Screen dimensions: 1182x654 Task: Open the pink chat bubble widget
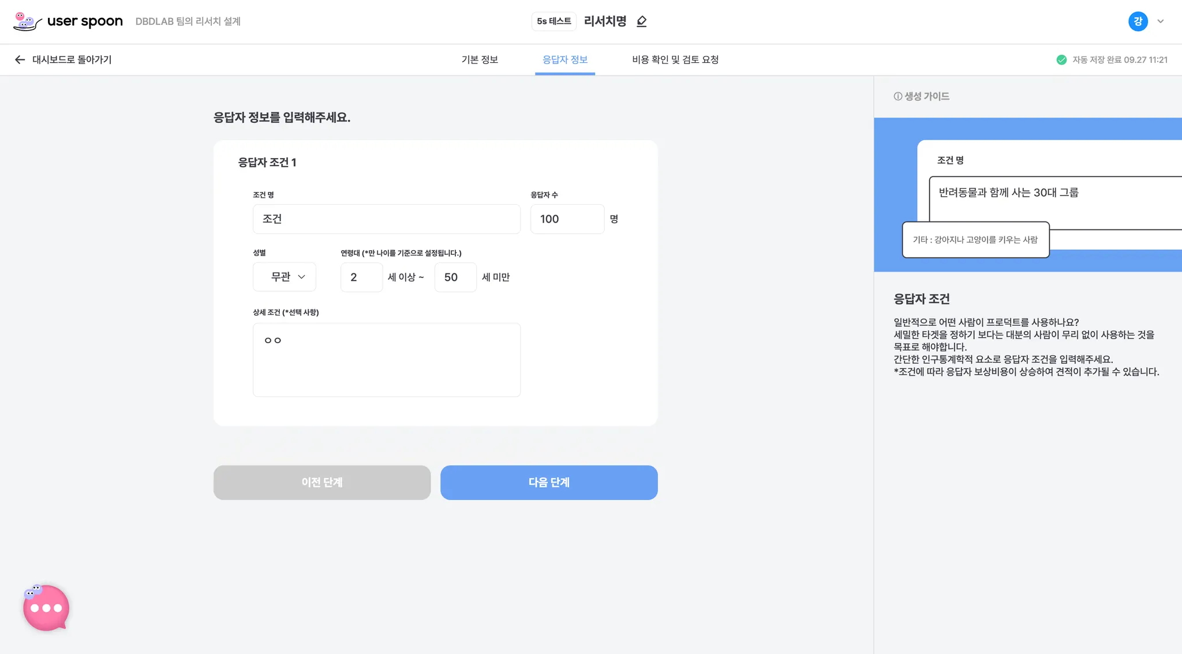coord(46,608)
